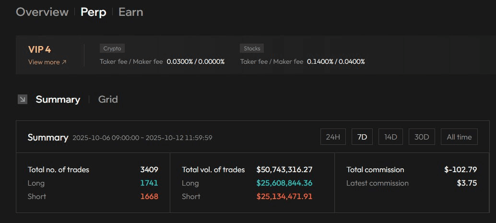Switch to the Overview tab
The height and width of the screenshot is (223, 496).
(x=42, y=12)
